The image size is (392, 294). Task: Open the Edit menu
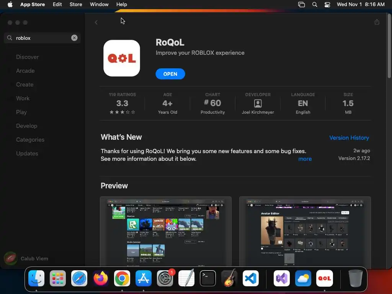[57, 4]
